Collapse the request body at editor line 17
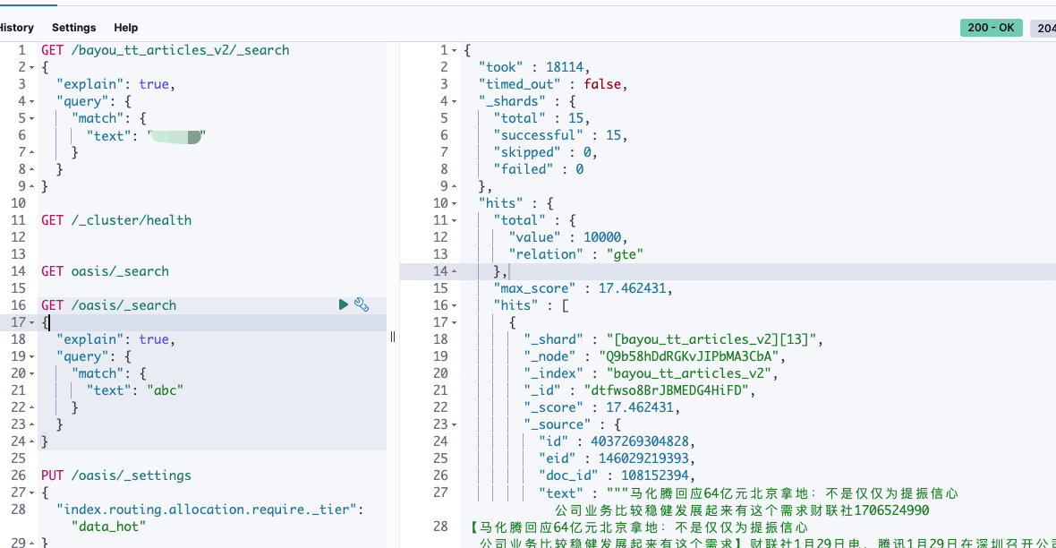 pyautogui.click(x=31, y=323)
